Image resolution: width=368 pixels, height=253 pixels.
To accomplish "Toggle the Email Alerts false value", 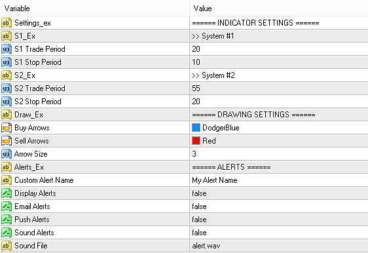I will click(x=199, y=206).
